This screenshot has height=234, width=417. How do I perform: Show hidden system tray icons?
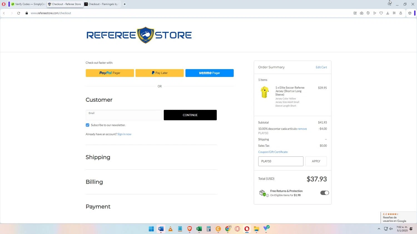(379, 229)
